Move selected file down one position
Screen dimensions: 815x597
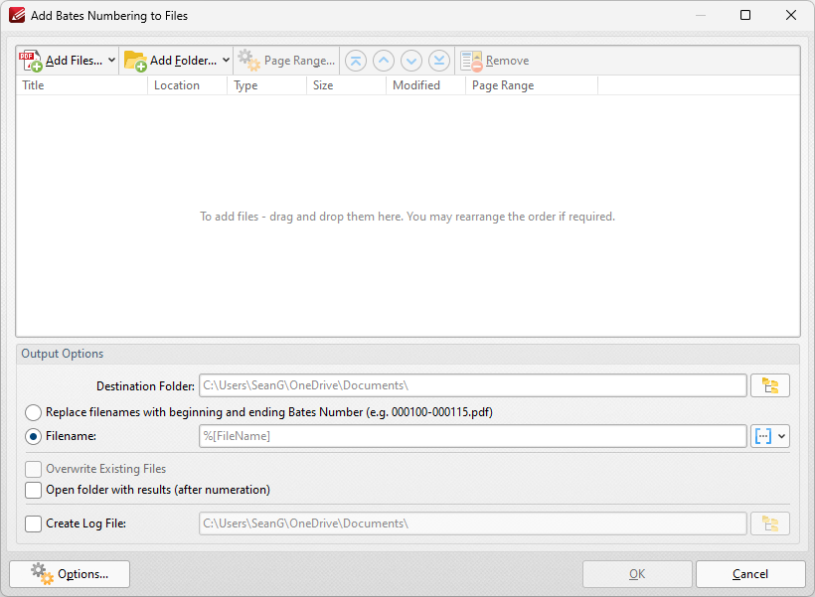(x=411, y=61)
